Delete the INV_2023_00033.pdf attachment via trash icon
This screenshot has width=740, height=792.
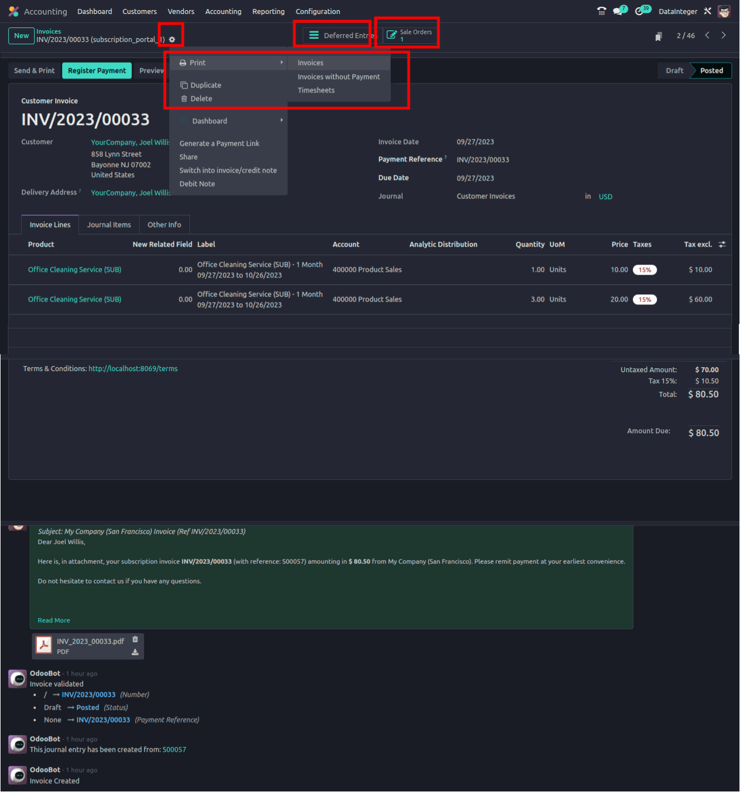pyautogui.click(x=135, y=639)
